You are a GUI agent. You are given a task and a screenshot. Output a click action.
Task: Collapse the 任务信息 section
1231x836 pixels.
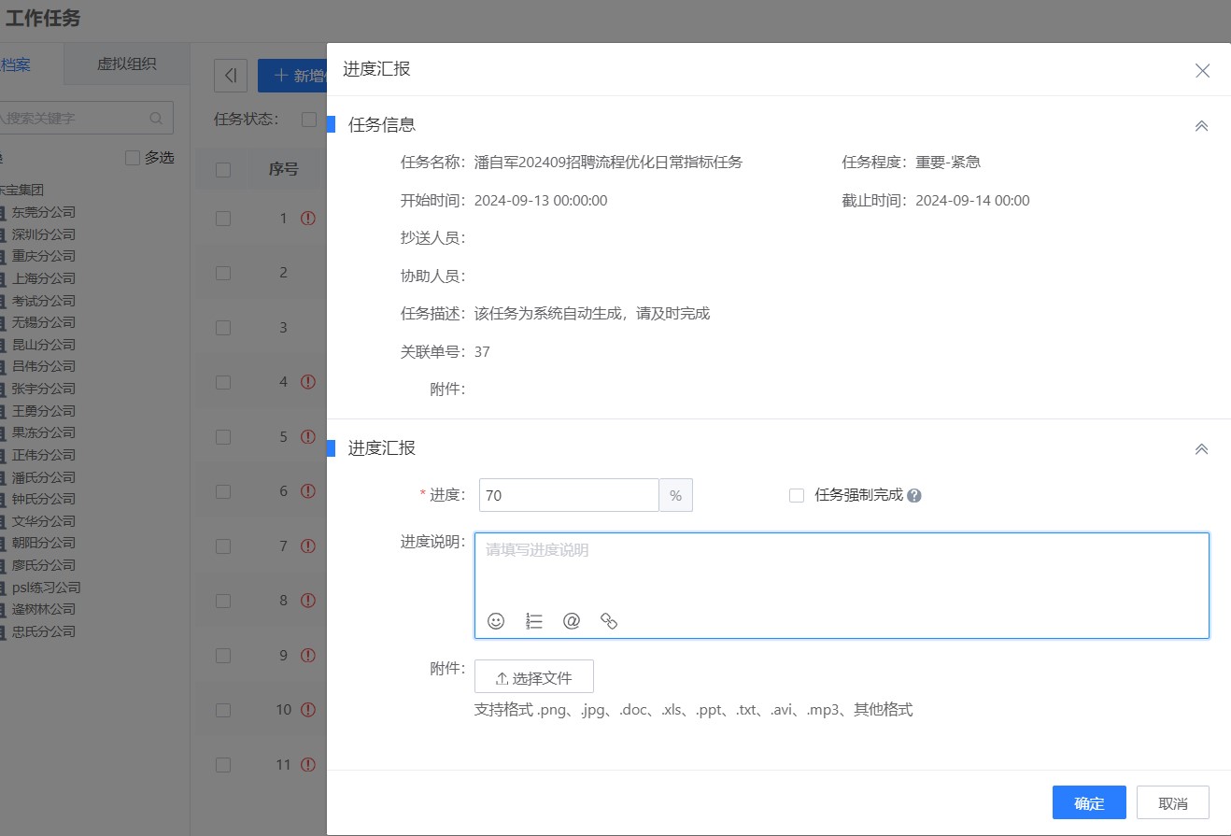click(x=1201, y=125)
